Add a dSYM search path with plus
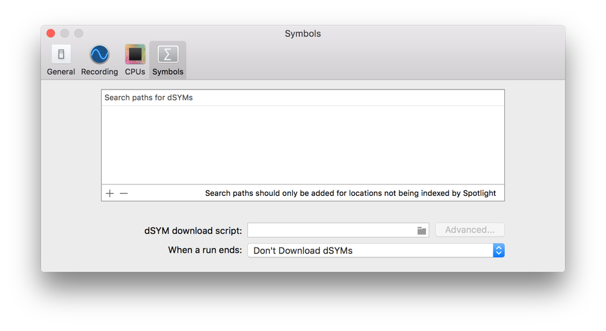 (110, 193)
